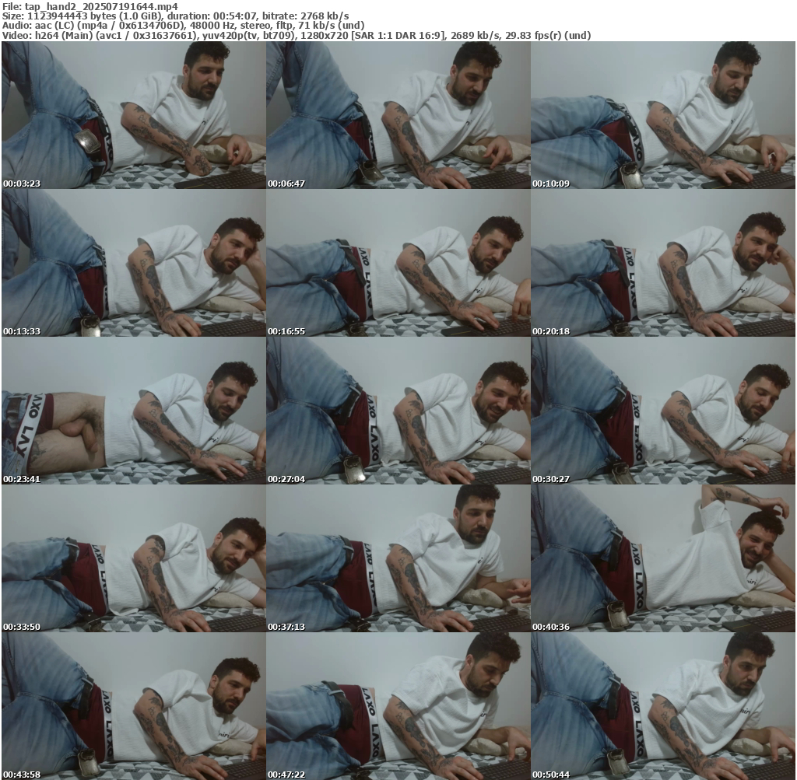Open the thumbnail frame stamped 00:43:58
The width and height of the screenshot is (797, 780).
click(x=134, y=706)
